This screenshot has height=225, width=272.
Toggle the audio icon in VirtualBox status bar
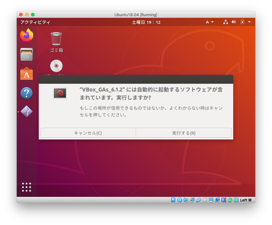[x=186, y=200]
